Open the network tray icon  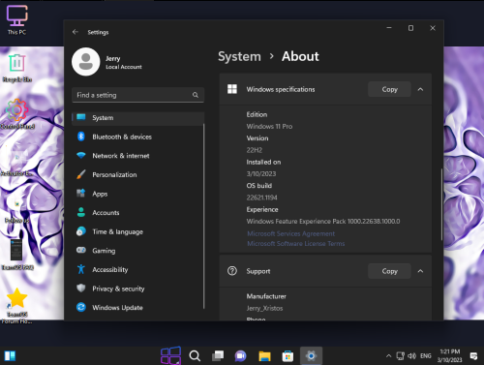coord(401,356)
